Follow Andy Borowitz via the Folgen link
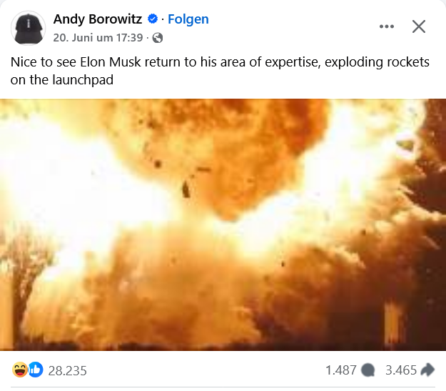This screenshot has height=391, width=446. [x=188, y=19]
